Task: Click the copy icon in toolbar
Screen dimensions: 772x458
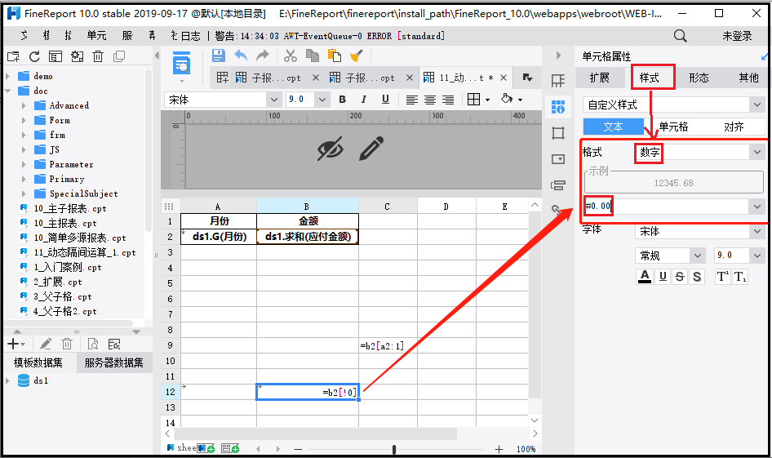Action: [x=313, y=56]
